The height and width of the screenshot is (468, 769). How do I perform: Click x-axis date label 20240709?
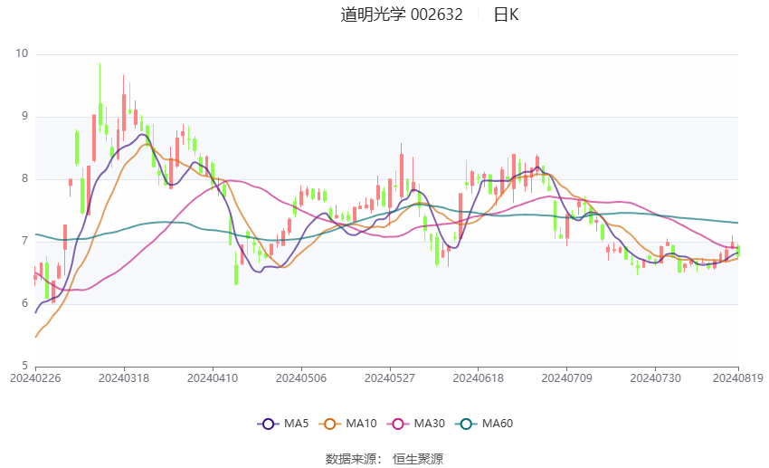tap(567, 378)
